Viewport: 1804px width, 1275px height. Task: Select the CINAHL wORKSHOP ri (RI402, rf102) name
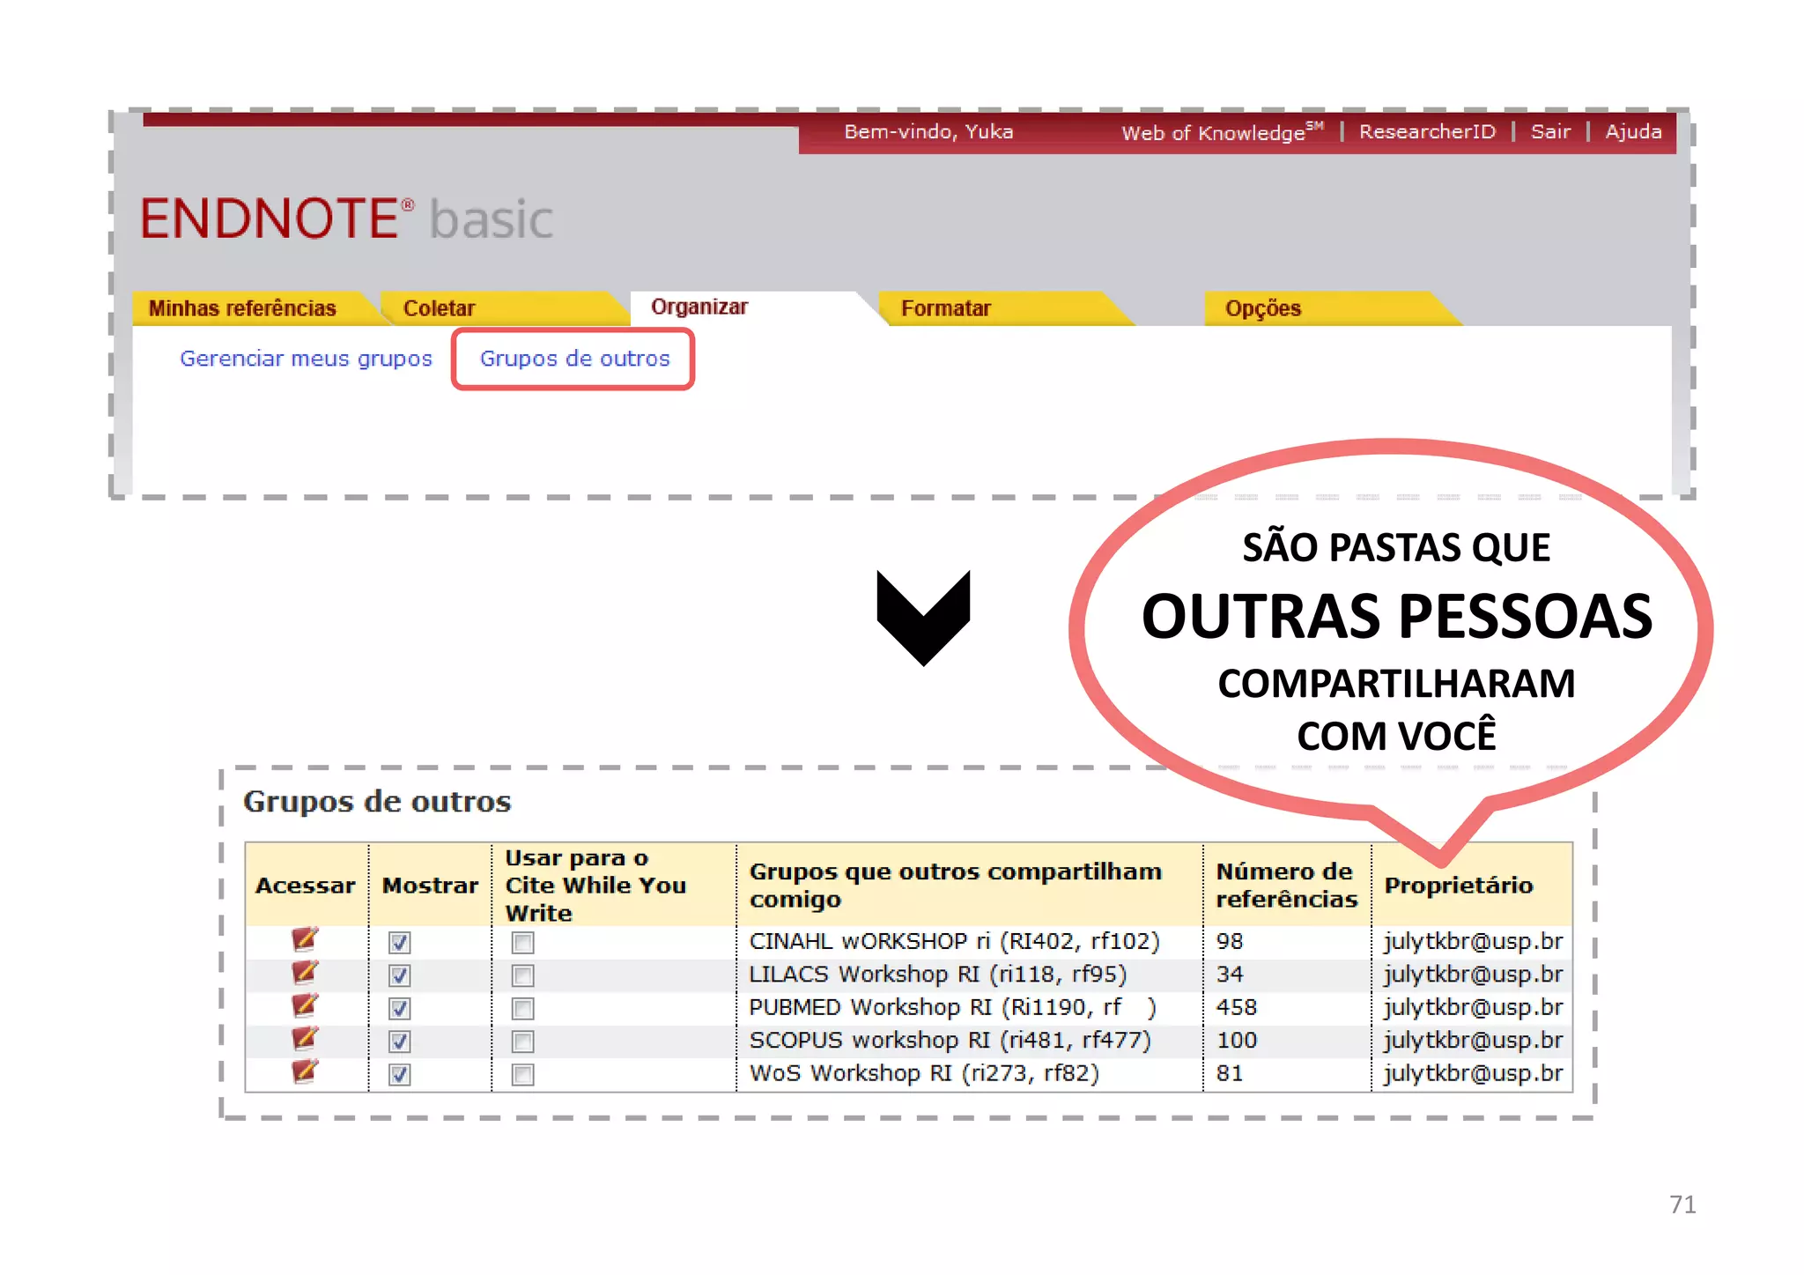[954, 941]
